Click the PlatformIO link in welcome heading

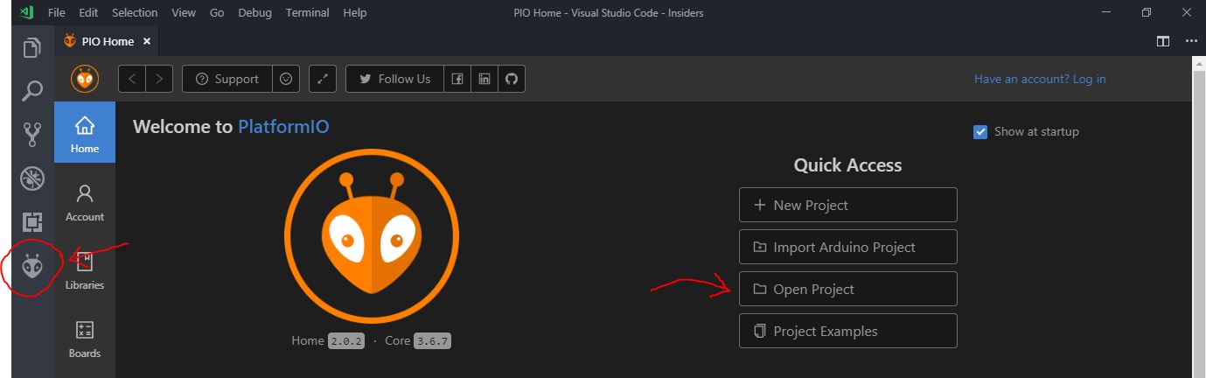[283, 127]
